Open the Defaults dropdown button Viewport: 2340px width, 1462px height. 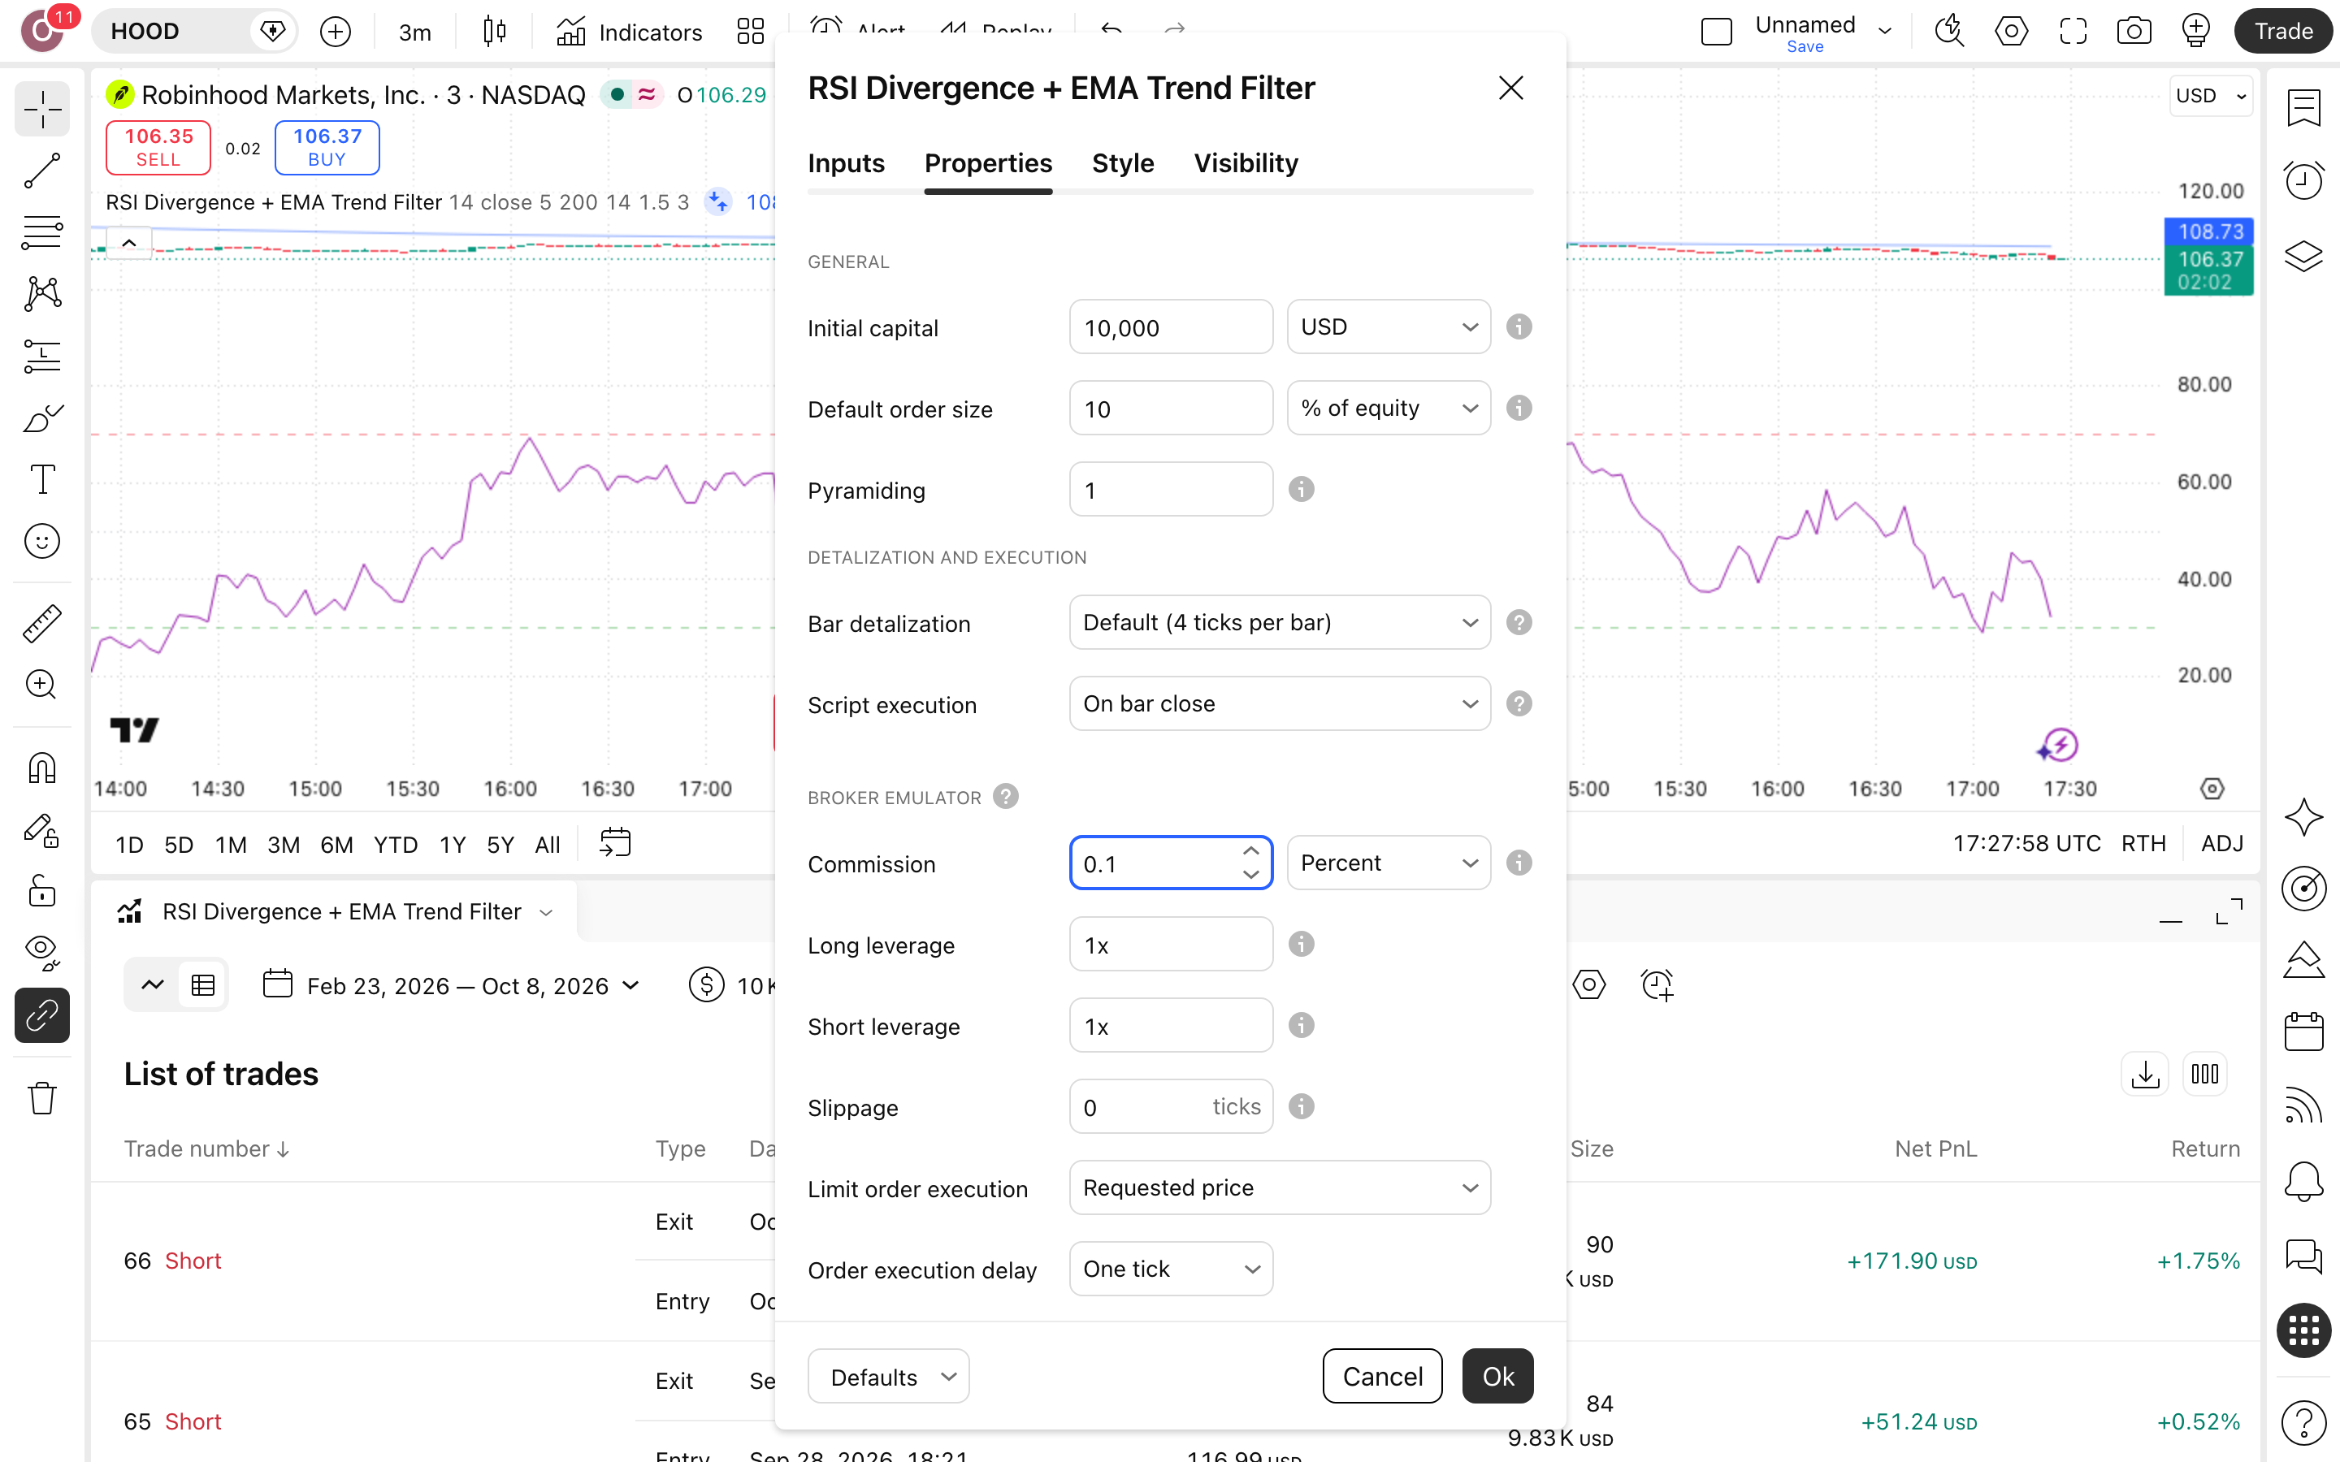click(887, 1376)
